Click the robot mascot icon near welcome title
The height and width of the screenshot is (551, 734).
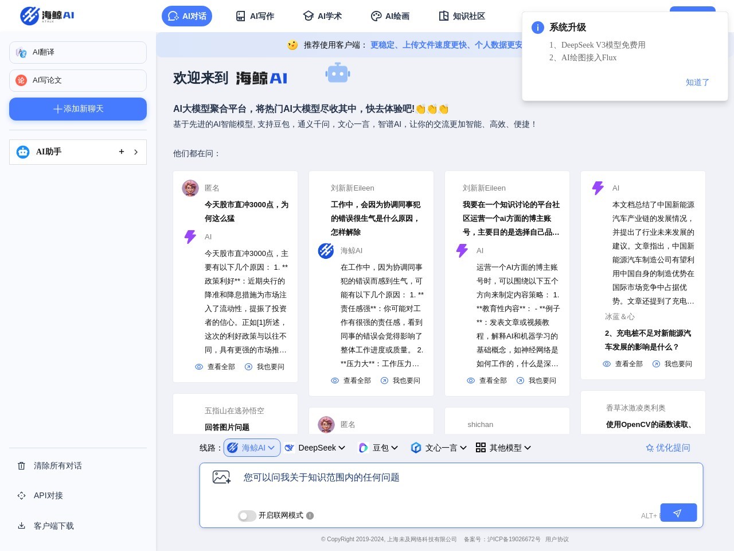[x=338, y=73]
